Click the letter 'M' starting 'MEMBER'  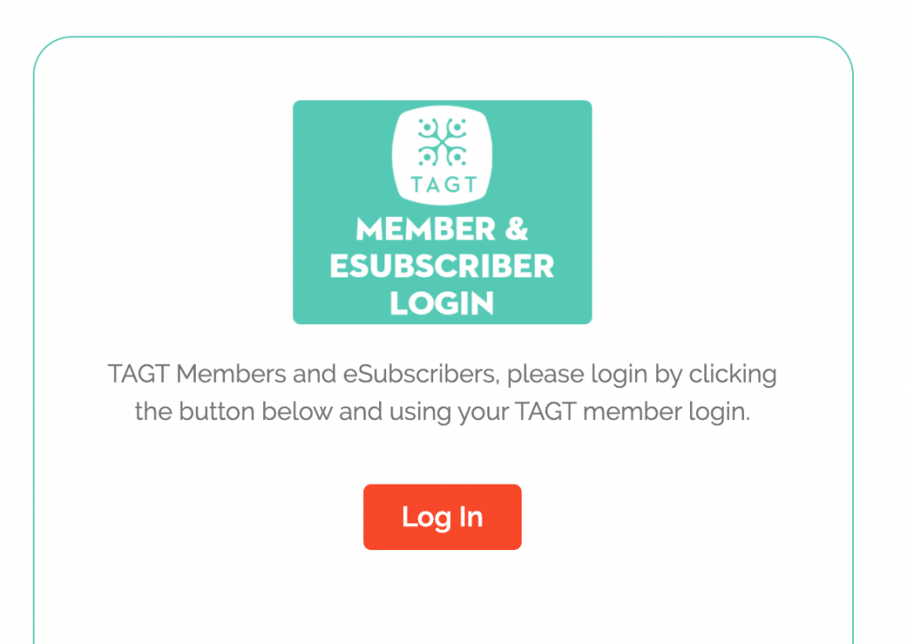(x=369, y=229)
